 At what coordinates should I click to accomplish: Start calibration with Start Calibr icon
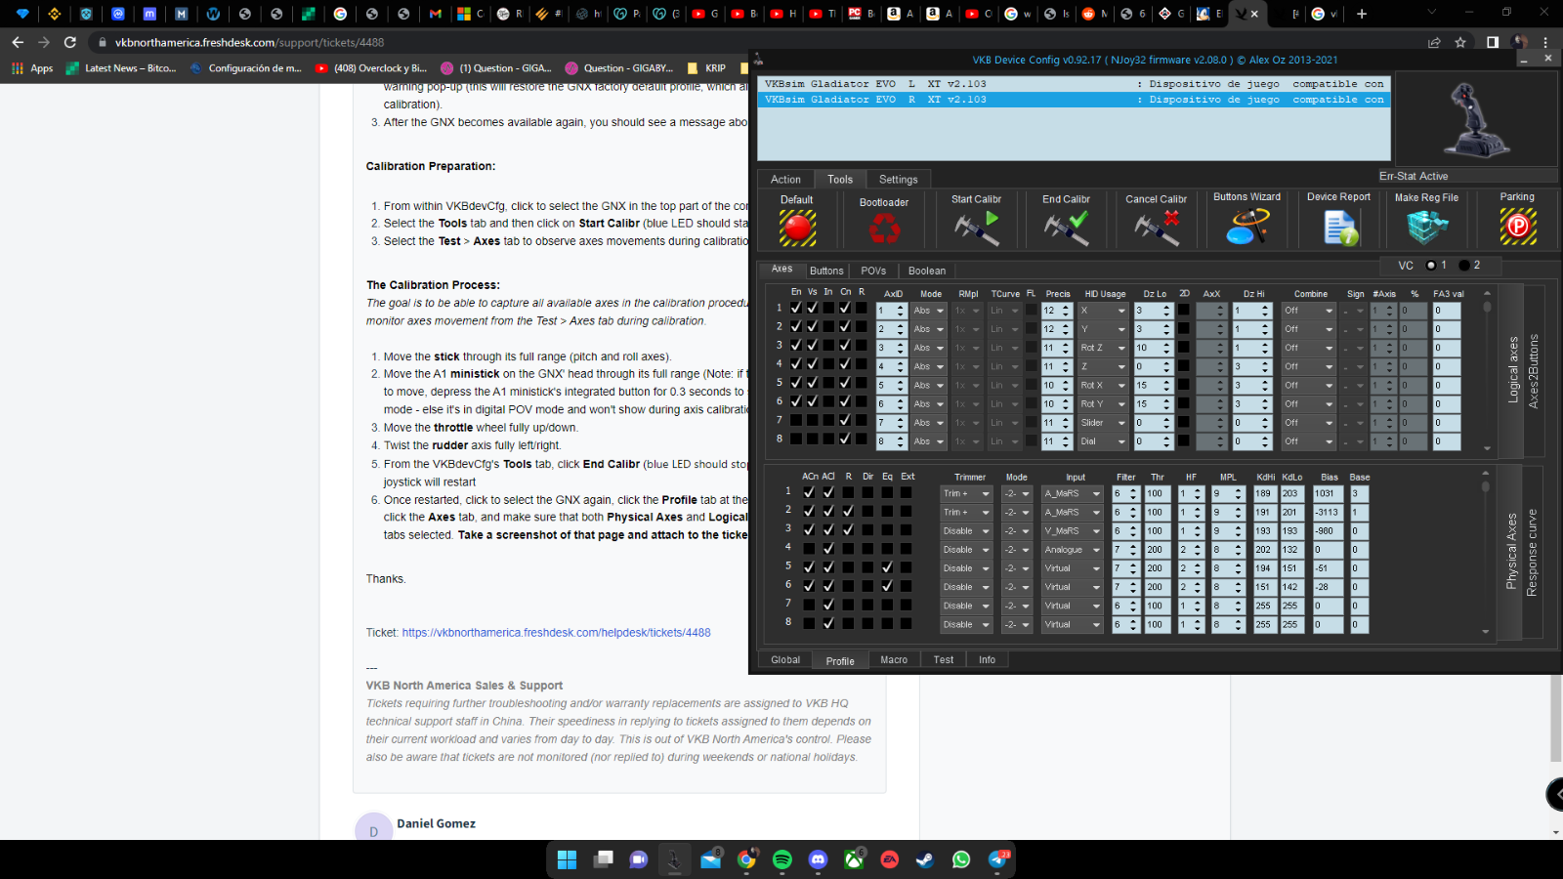pyautogui.click(x=977, y=227)
